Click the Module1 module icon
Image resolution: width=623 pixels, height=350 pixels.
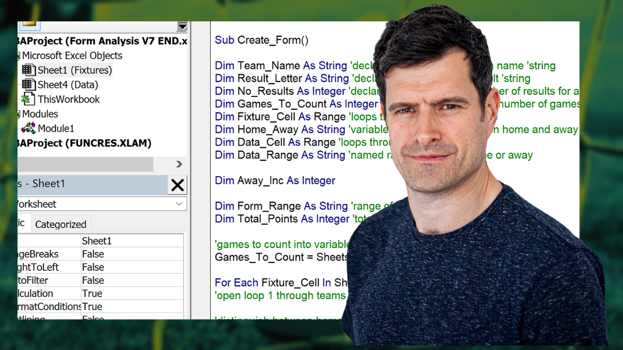tap(29, 128)
